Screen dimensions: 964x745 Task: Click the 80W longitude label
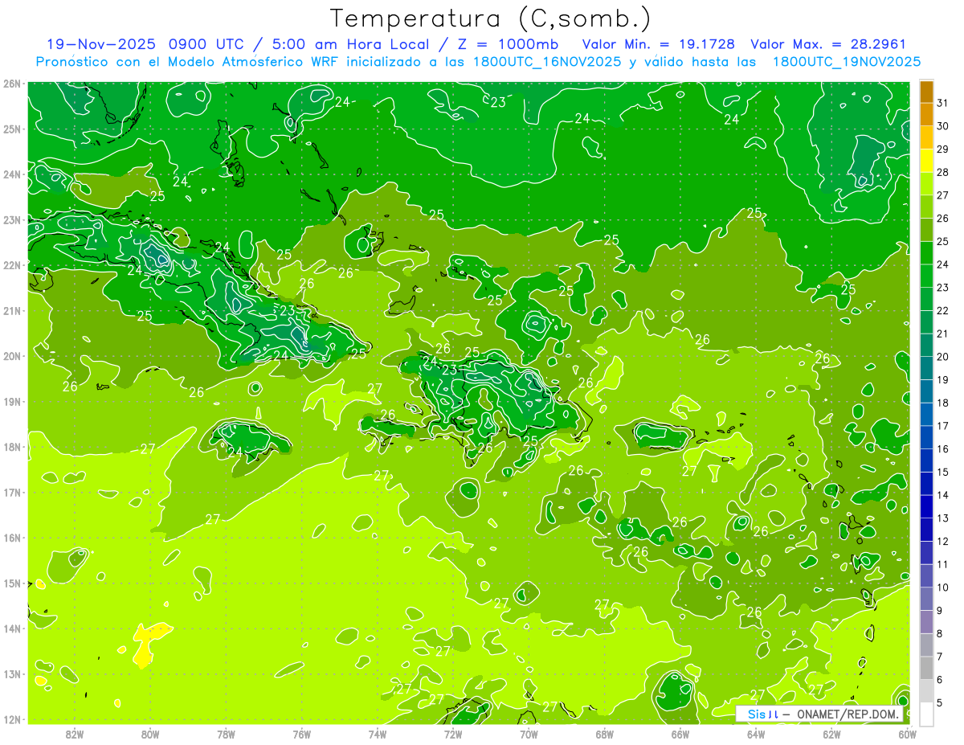click(x=150, y=733)
